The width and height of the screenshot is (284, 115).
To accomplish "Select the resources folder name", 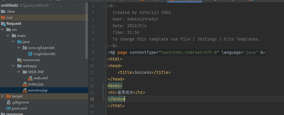I will tap(31, 60).
